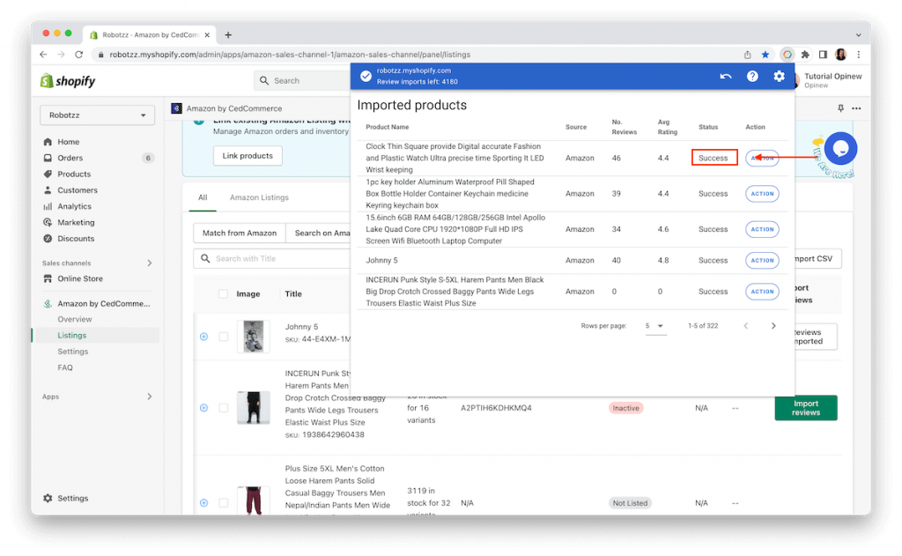The width and height of the screenshot is (902, 556).
Task: Go to Products in the sidebar
Action: tap(74, 174)
